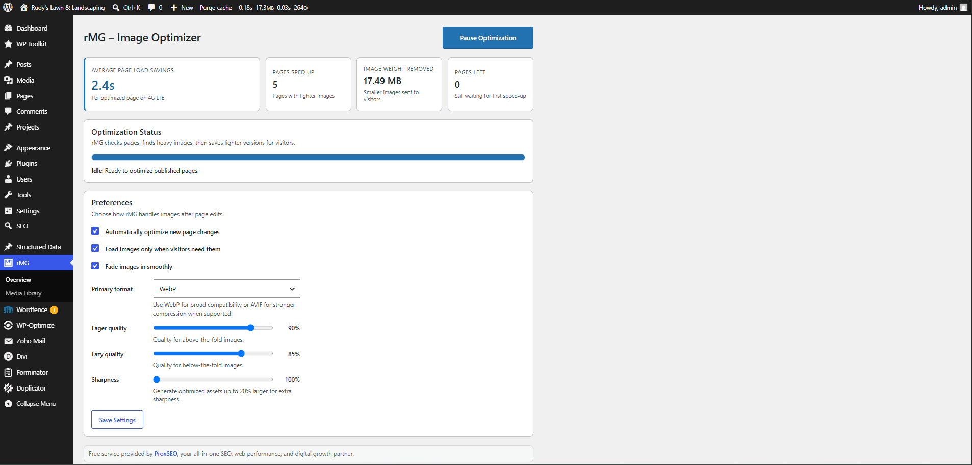
Task: Click the Forminator clipboard icon
Action: point(8,372)
